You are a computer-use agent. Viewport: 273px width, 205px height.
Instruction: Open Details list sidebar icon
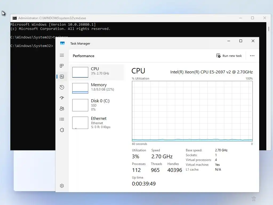click(62, 119)
